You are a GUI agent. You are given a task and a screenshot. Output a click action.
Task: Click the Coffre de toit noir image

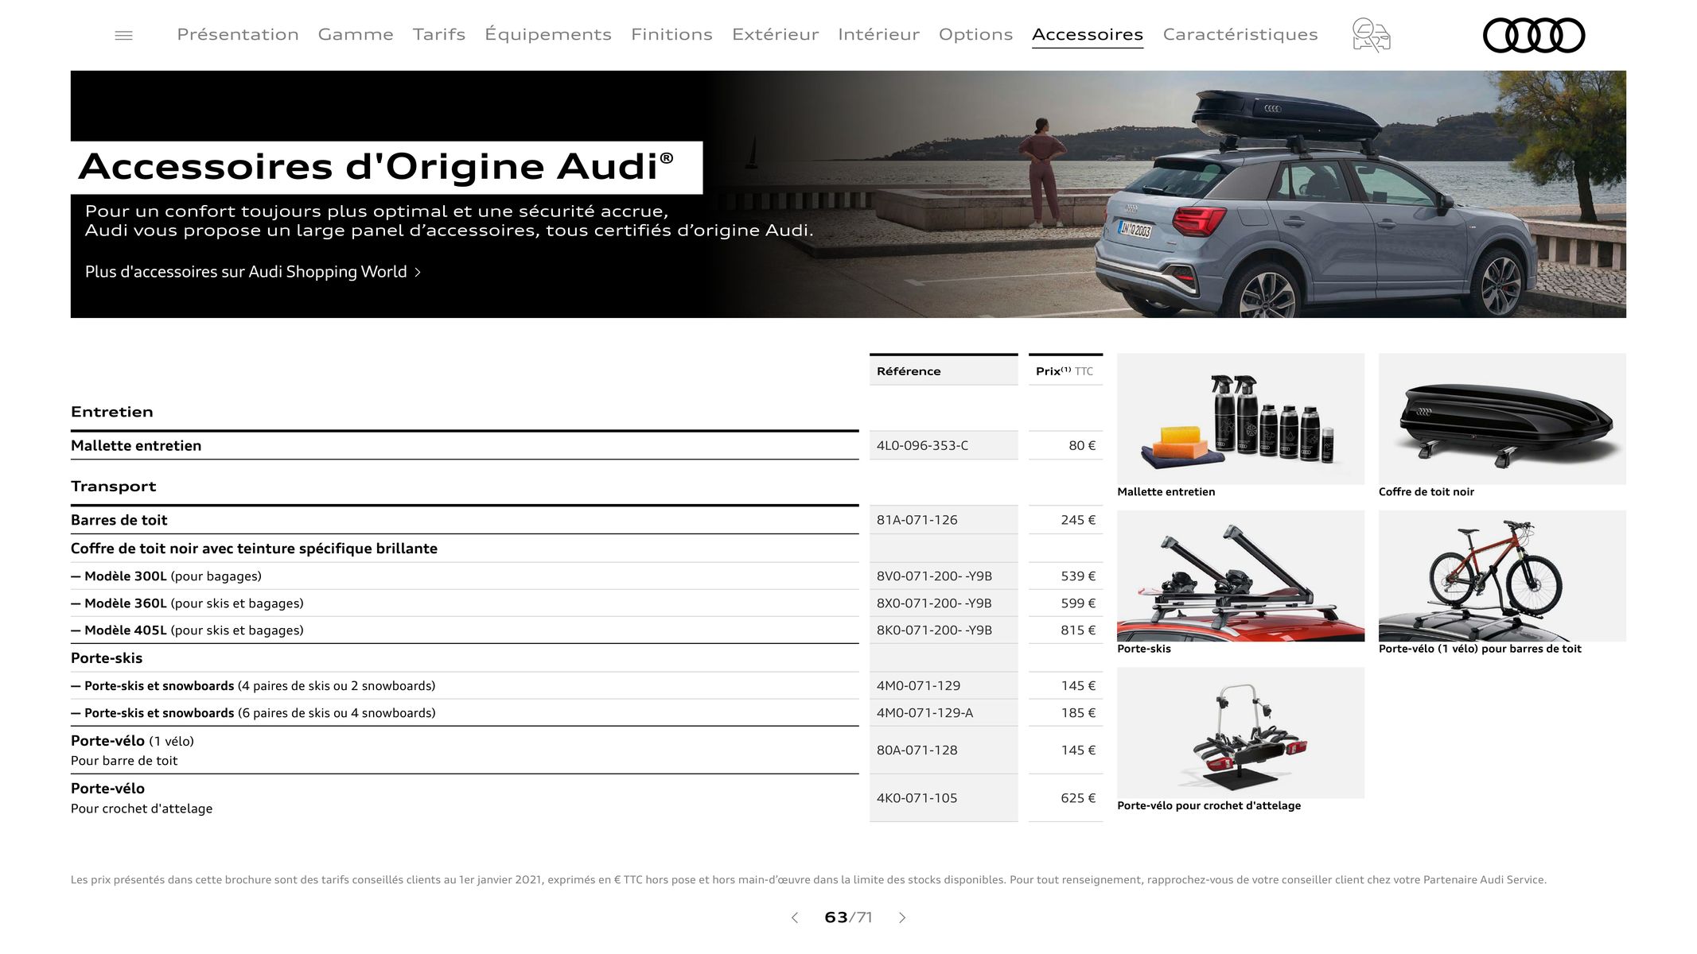tap(1502, 419)
